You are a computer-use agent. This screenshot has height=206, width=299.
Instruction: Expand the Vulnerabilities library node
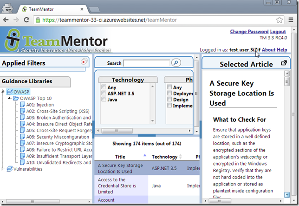3,169
